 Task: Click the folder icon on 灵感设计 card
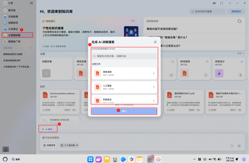pos(242,62)
